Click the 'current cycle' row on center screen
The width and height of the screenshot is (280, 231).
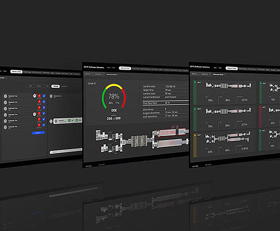pos(165,93)
